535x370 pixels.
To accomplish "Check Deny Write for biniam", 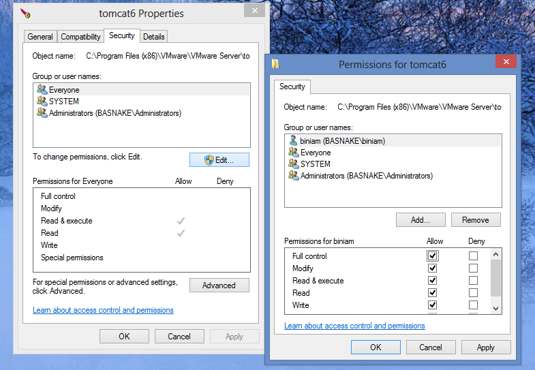I will click(x=473, y=305).
